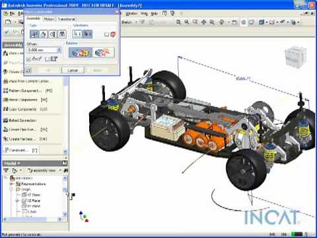The height and width of the screenshot is (238, 317).
Task: Select the Tangent constraint type
Action: [52, 34]
